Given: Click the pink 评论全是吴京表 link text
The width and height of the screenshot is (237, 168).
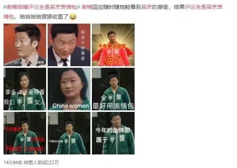Looking at the screenshot, I should coord(204,7).
